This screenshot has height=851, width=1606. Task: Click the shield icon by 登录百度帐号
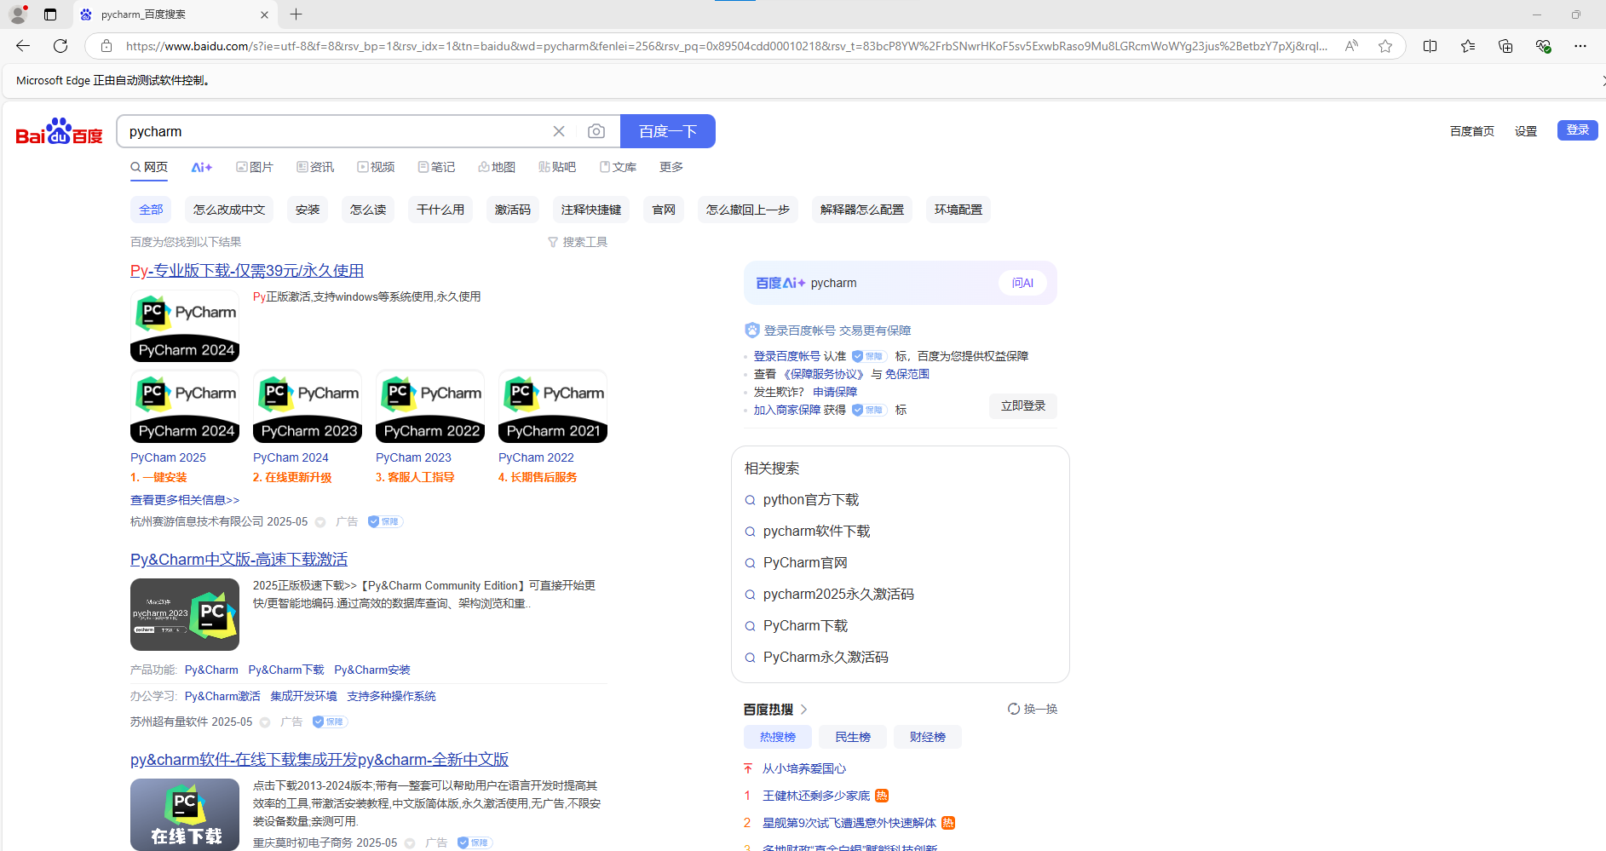751,331
